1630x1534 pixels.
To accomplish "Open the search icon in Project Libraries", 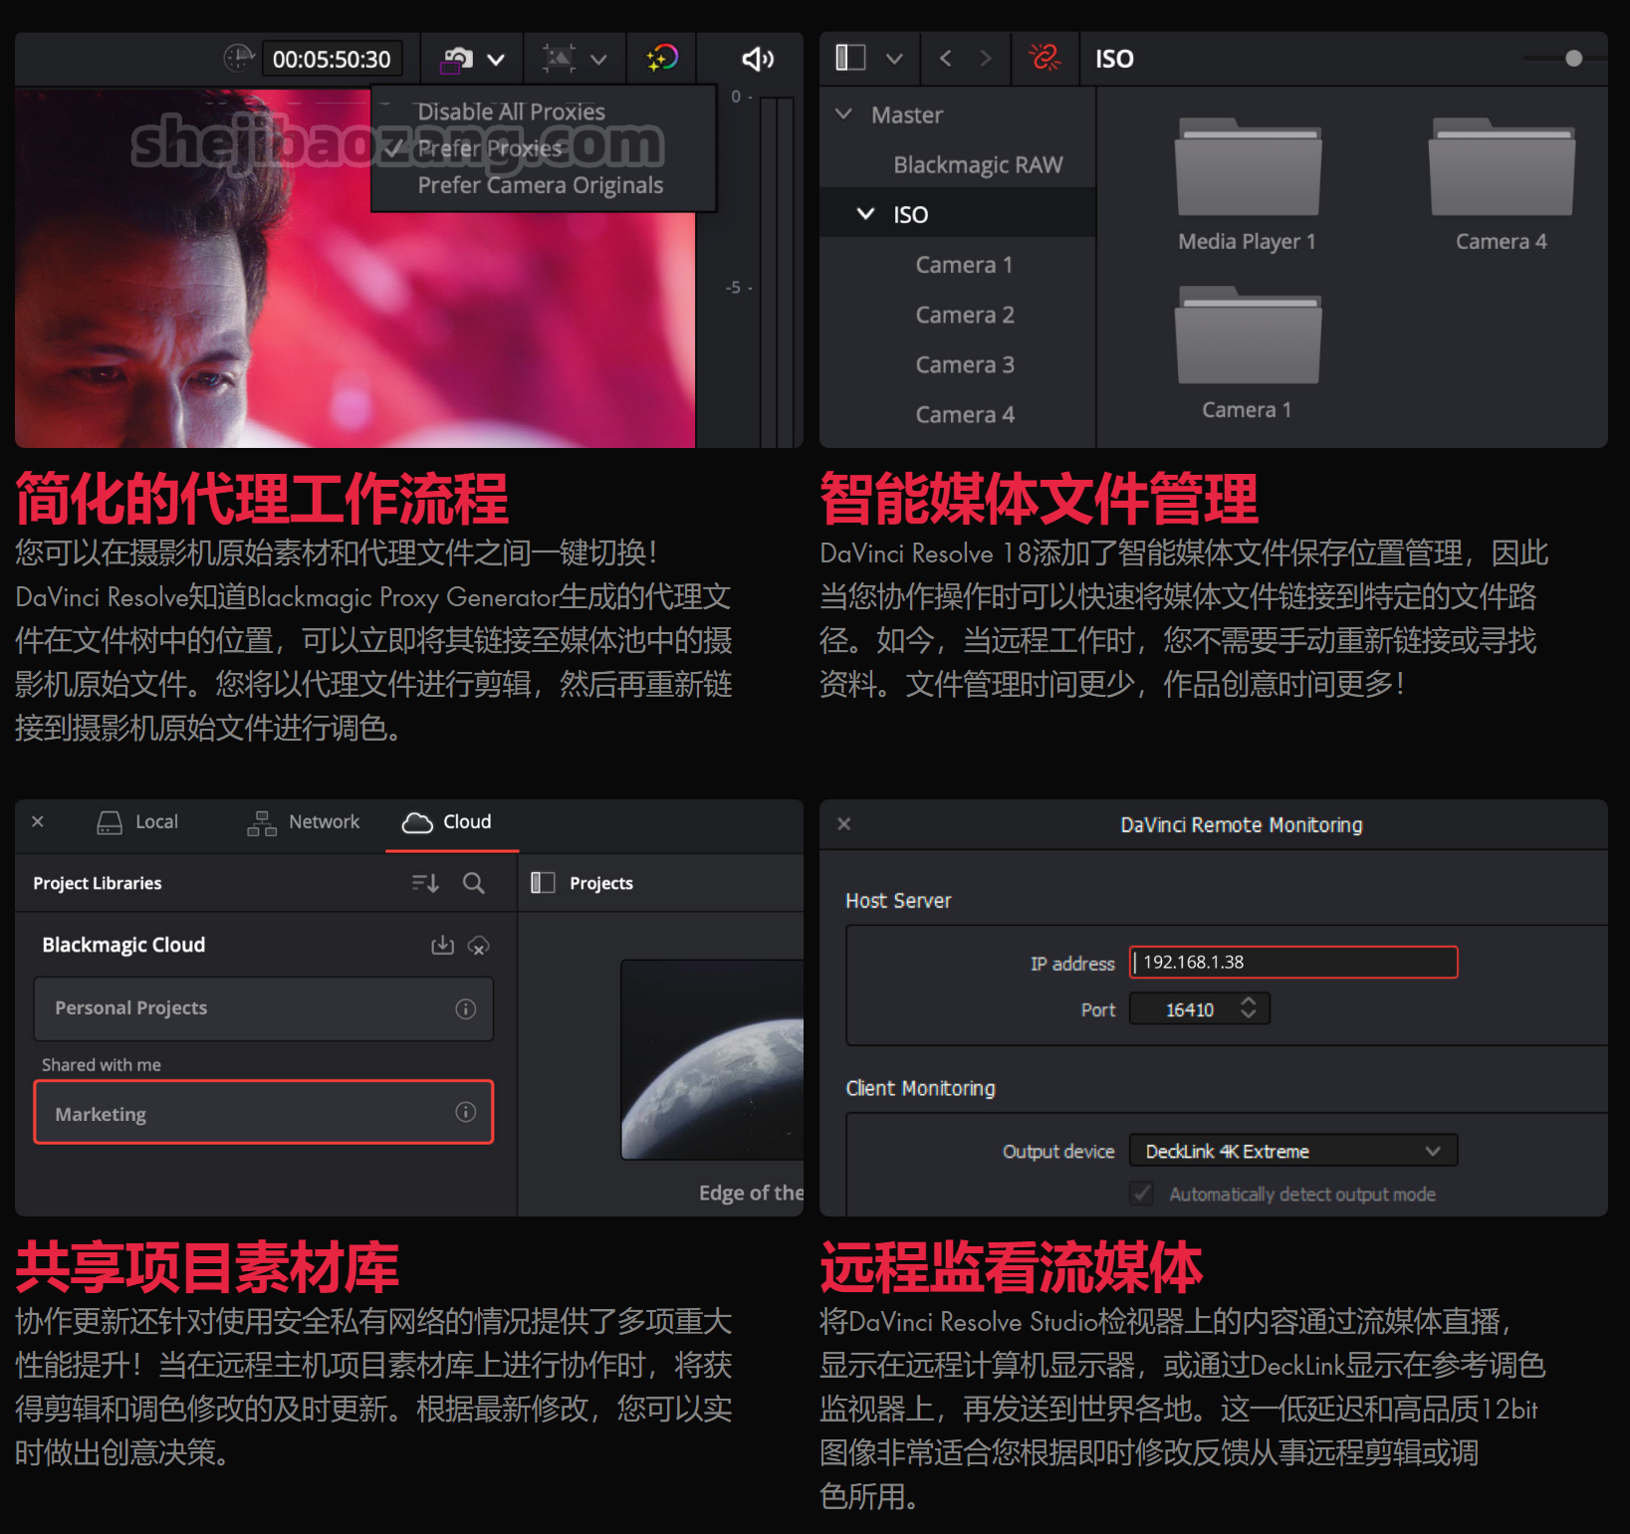I will (x=474, y=883).
